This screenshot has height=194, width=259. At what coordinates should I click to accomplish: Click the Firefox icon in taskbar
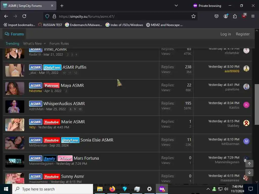(112, 189)
